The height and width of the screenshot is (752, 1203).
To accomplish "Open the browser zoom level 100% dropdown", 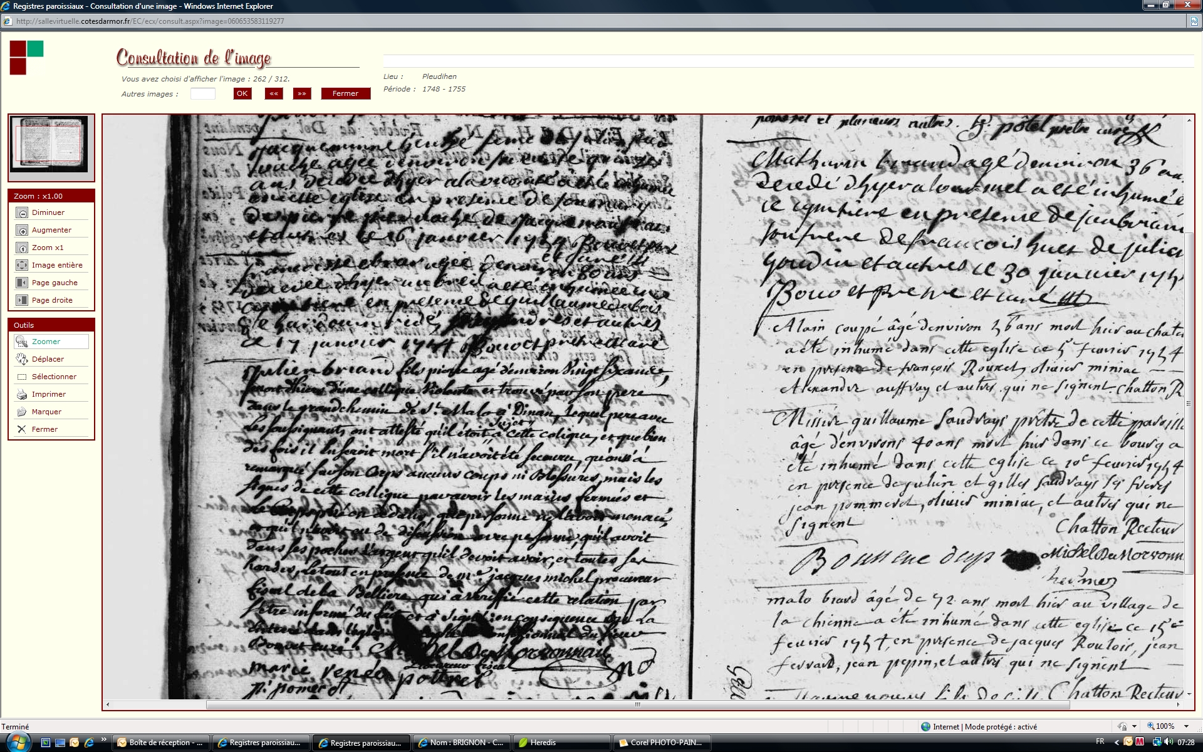I will [1186, 726].
